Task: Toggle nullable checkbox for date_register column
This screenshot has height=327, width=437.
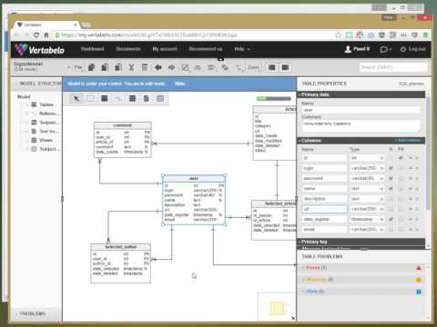Action: 391,219
